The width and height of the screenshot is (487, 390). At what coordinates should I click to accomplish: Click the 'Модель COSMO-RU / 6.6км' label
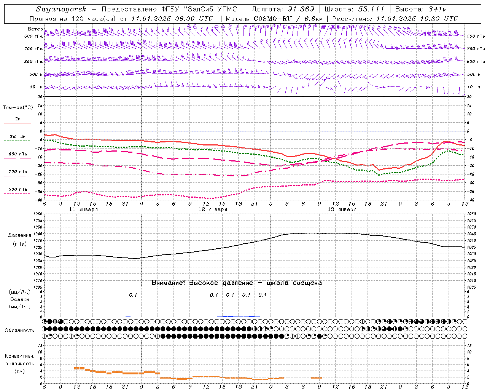coord(274,19)
